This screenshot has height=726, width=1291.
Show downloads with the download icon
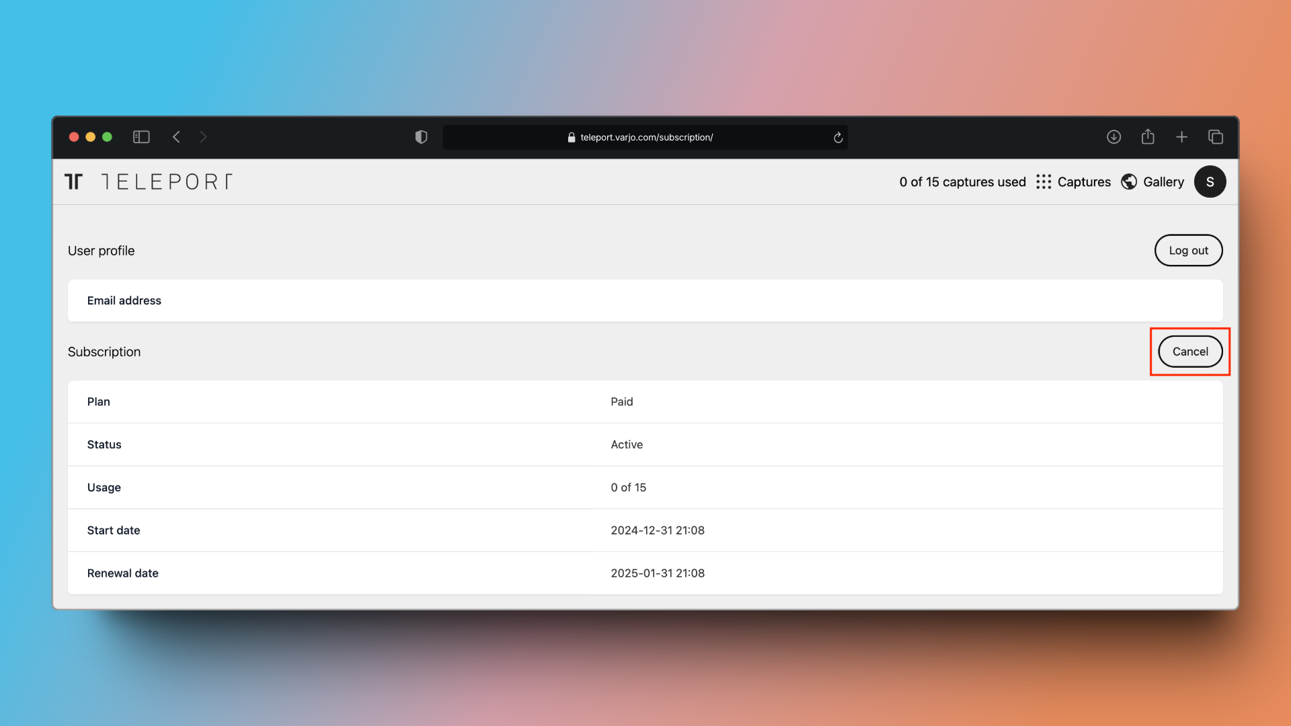tap(1113, 137)
